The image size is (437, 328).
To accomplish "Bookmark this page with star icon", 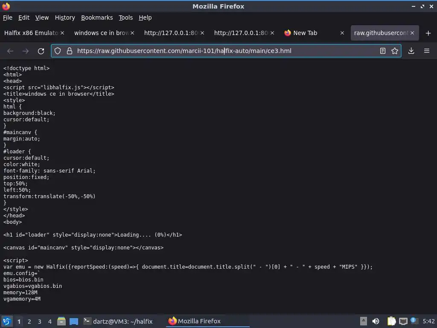I will [395, 51].
